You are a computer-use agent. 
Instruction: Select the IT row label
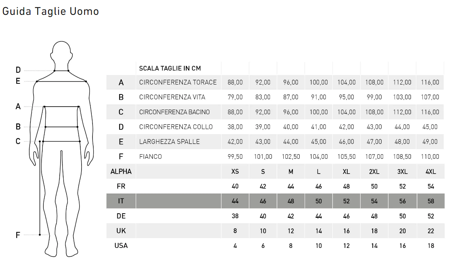[x=121, y=201]
